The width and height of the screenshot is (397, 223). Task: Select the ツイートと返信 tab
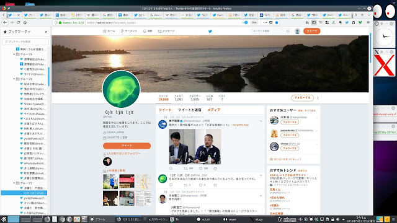(x=189, y=110)
